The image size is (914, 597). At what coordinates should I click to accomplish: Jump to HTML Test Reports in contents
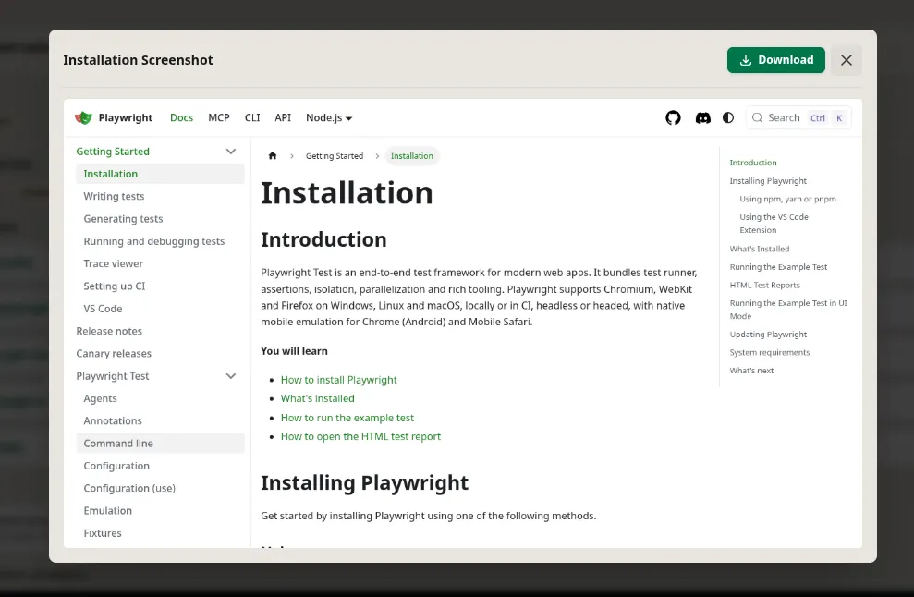pyautogui.click(x=765, y=285)
